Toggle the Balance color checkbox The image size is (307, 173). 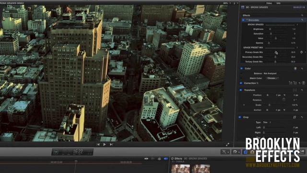[x=241, y=74]
